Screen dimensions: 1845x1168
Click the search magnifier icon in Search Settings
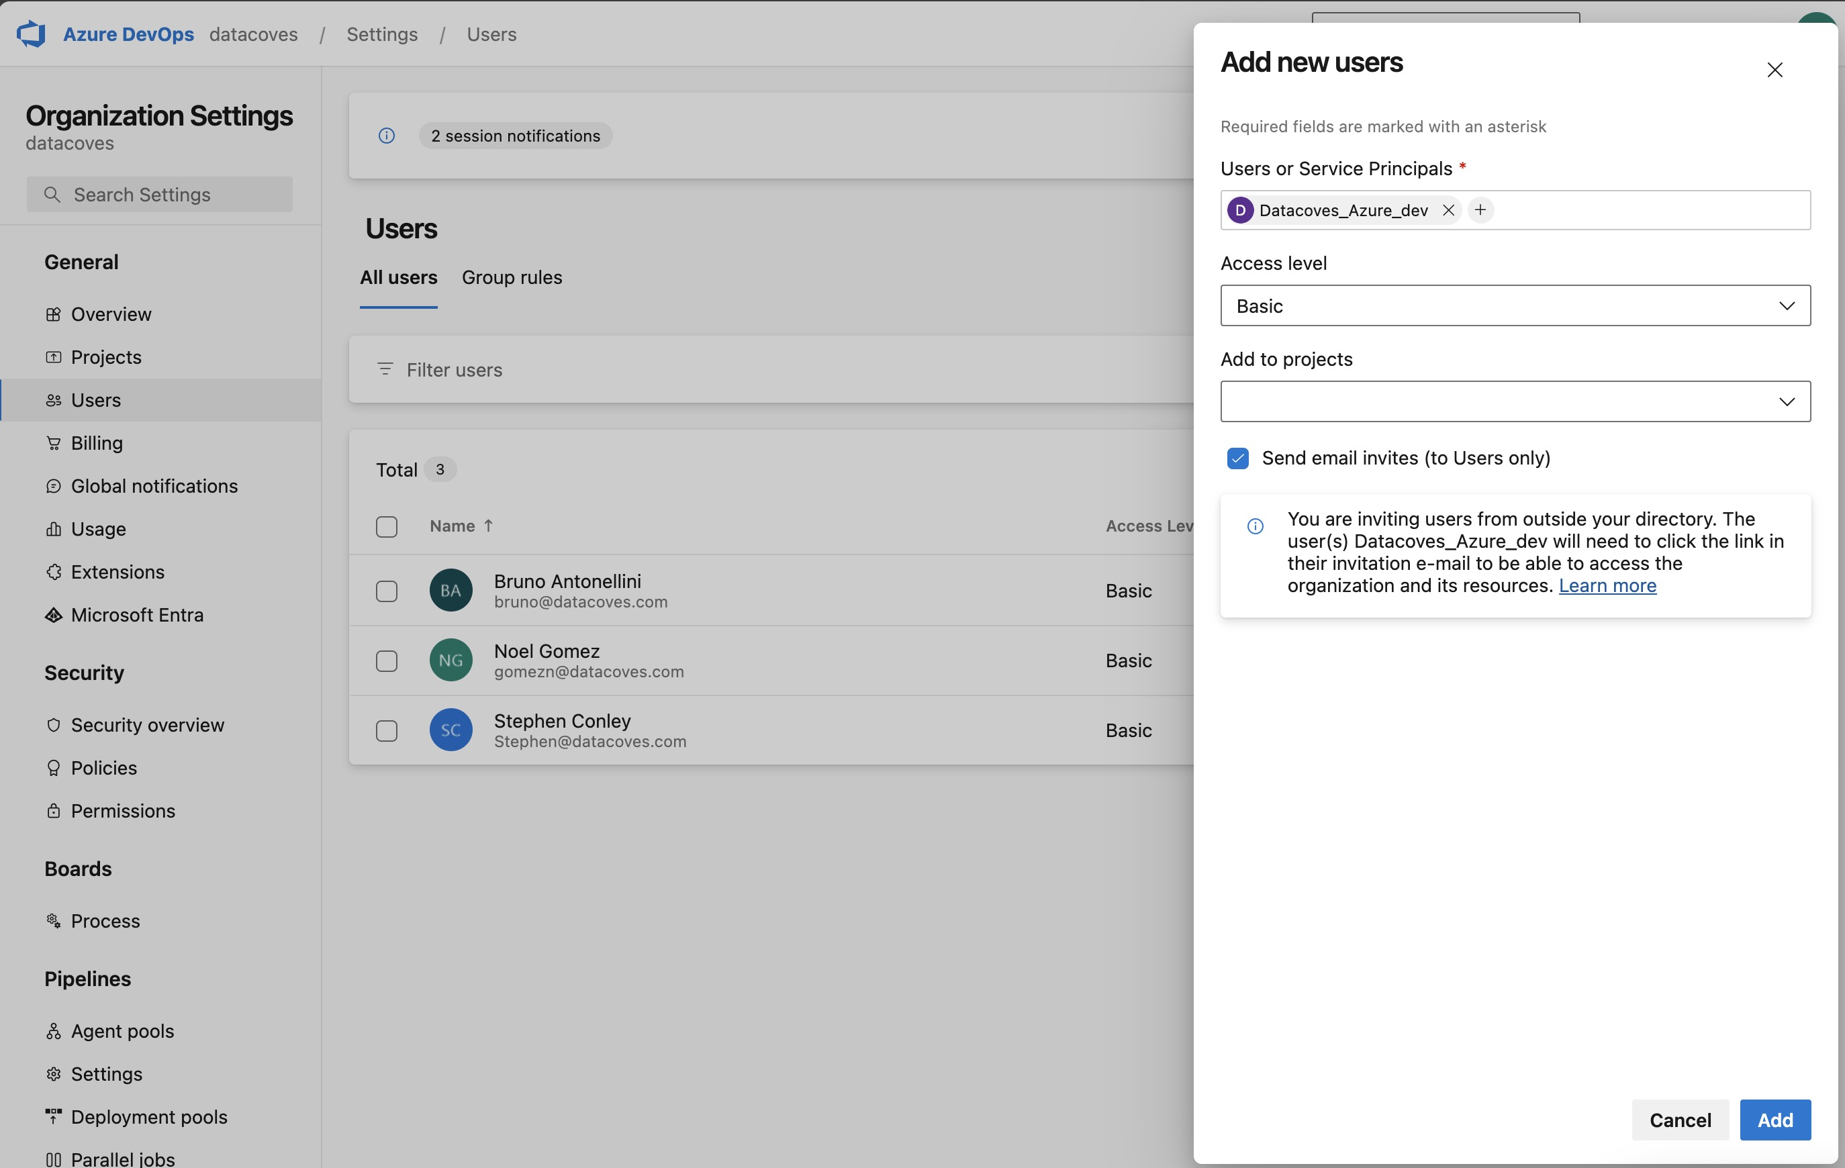pos(52,195)
